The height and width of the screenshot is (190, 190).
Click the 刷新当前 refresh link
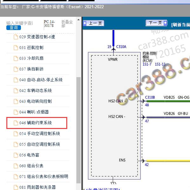pyautogui.click(x=180, y=25)
